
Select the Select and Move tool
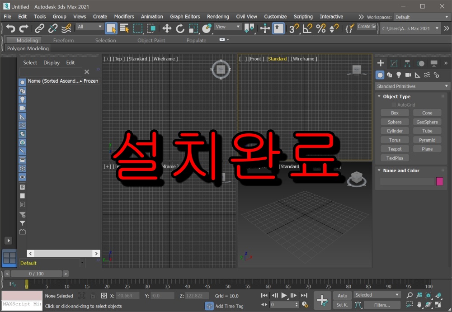[167, 28]
